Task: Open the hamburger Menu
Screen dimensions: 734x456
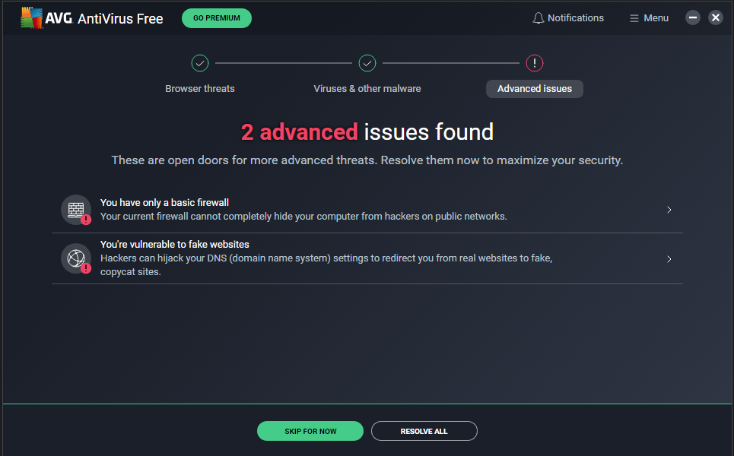Action: point(649,18)
